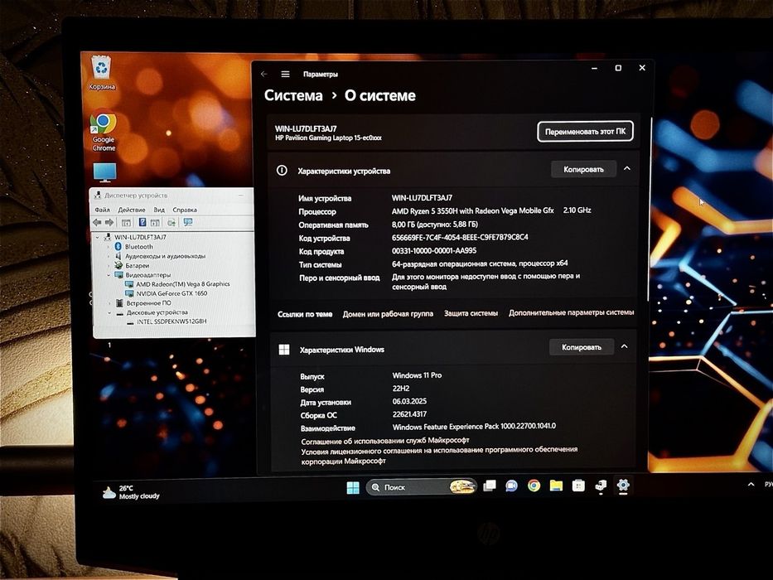
Task: Click Переименовать этот ПК button
Action: tap(585, 132)
